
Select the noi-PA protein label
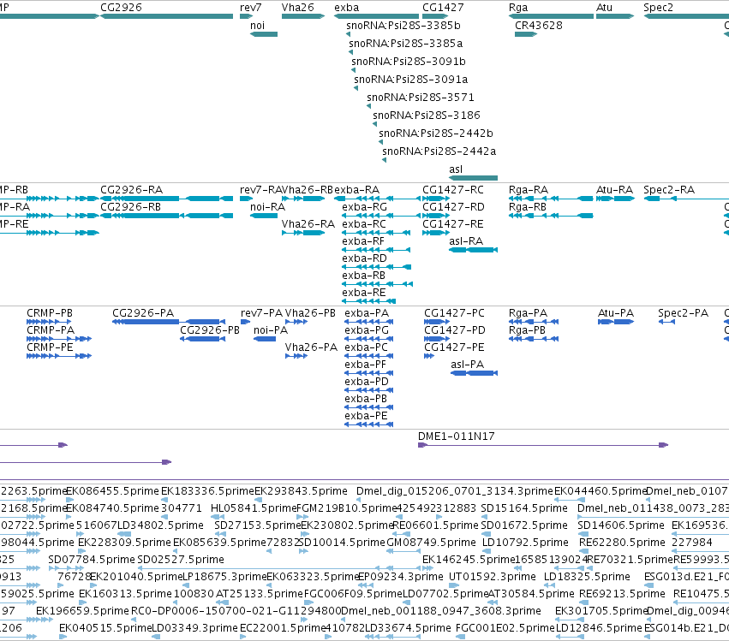(271, 330)
